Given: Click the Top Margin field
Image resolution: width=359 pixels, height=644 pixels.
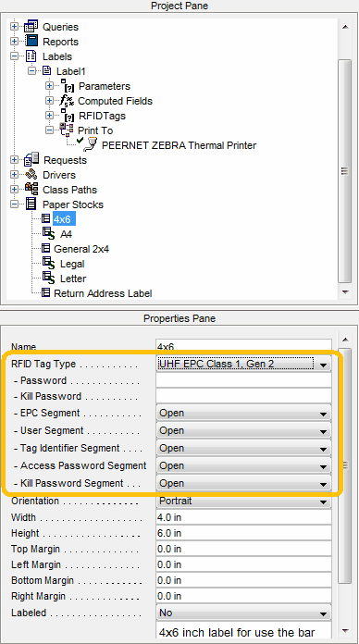Looking at the screenshot, I should (243, 549).
